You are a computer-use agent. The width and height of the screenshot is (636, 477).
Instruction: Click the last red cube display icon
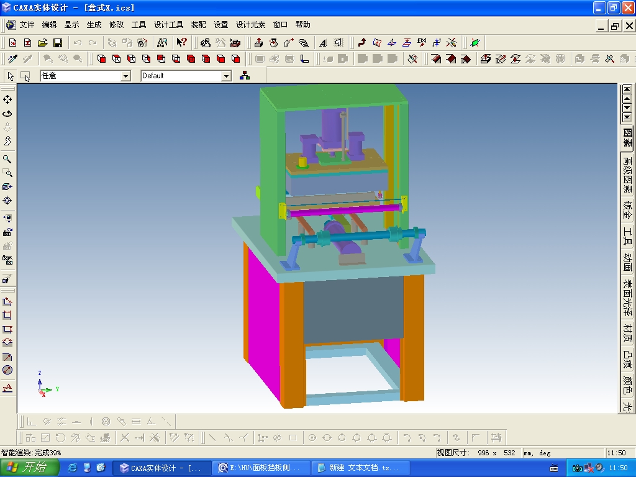point(235,59)
